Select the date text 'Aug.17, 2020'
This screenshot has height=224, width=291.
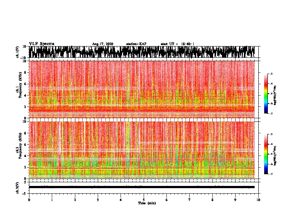103,44
